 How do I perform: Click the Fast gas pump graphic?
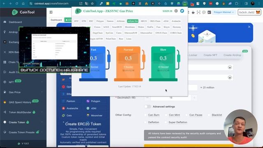(95, 64)
